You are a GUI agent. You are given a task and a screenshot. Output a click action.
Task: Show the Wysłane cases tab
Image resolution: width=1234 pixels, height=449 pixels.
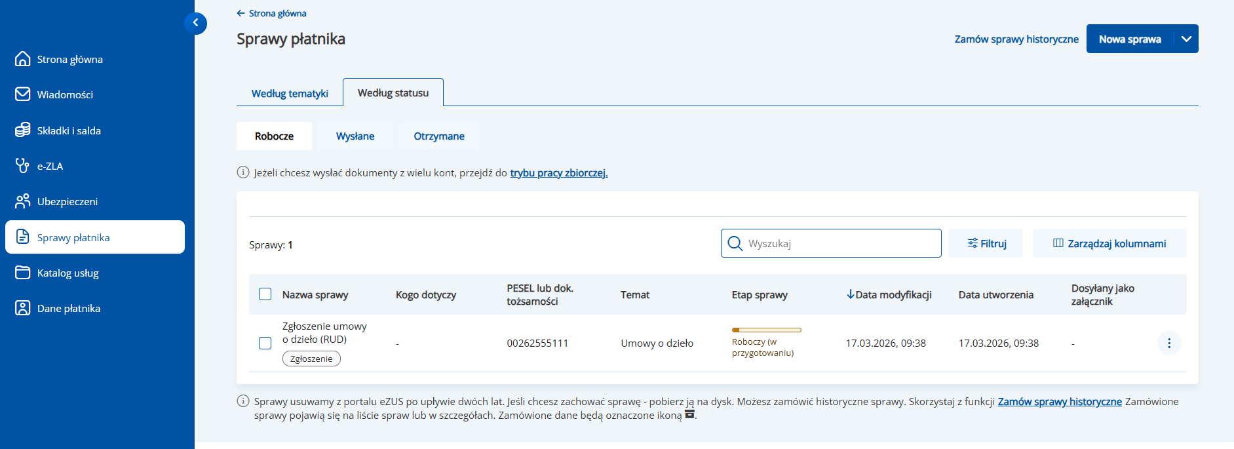pyautogui.click(x=355, y=136)
